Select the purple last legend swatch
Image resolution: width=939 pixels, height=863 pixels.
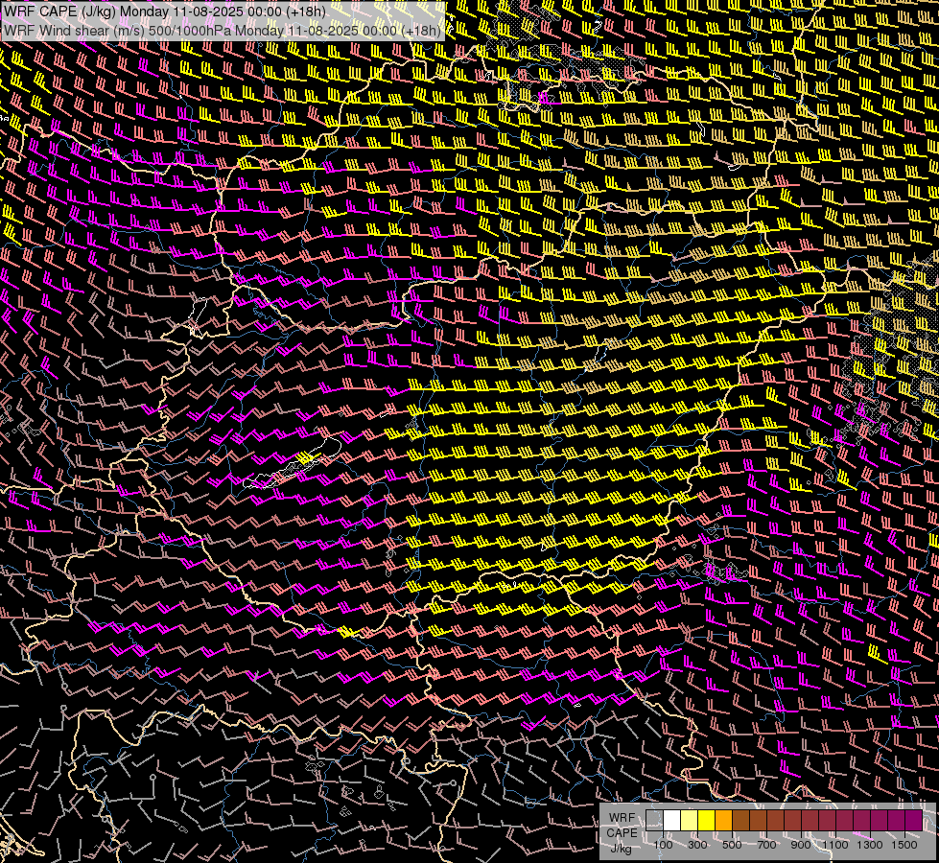coord(914,821)
